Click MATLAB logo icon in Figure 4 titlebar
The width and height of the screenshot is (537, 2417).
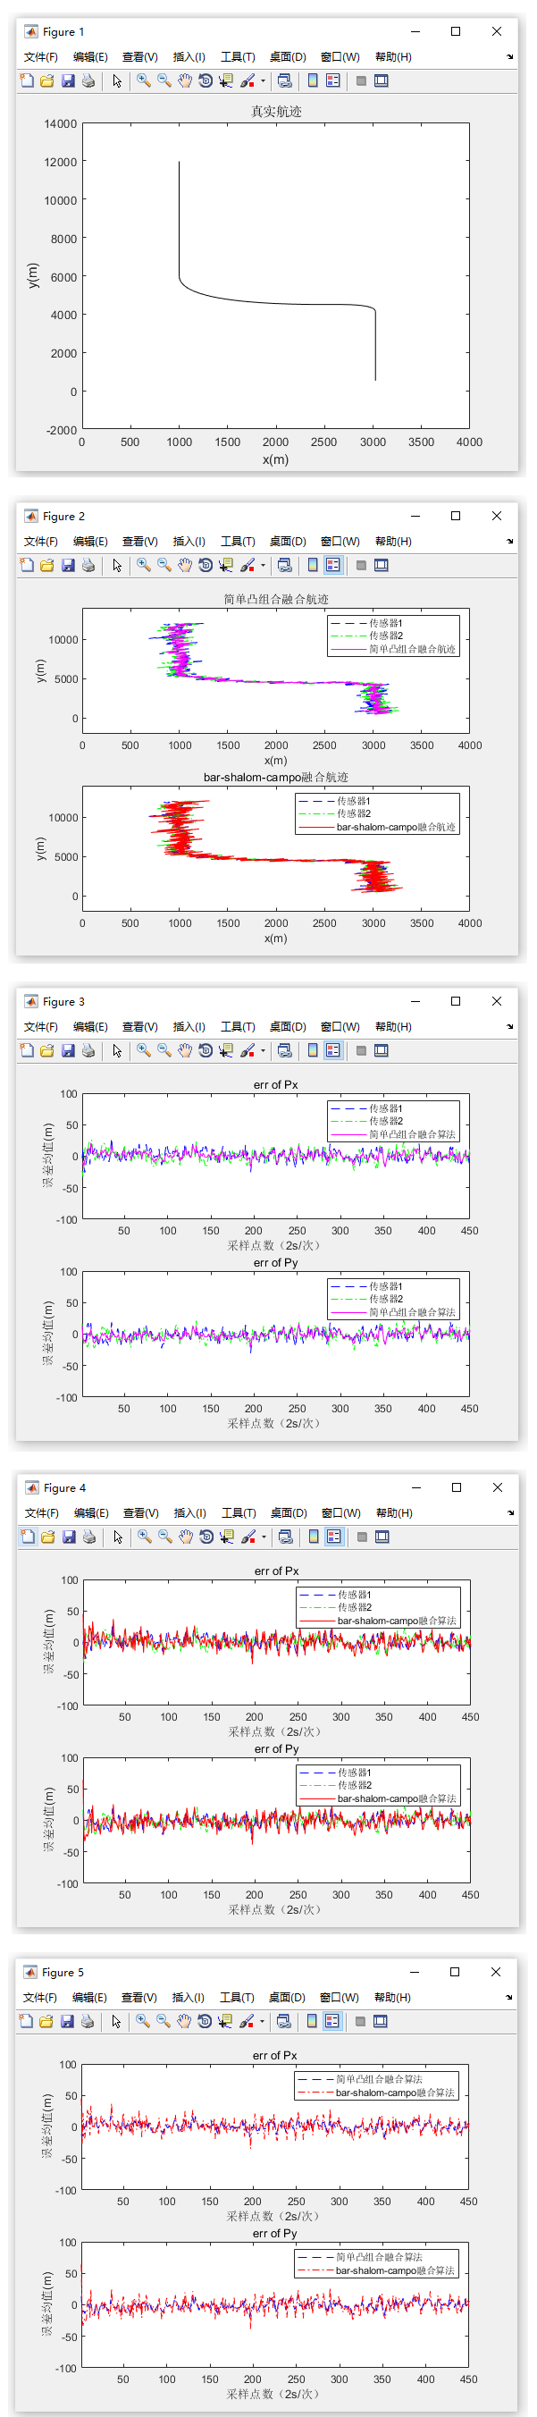click(31, 1487)
